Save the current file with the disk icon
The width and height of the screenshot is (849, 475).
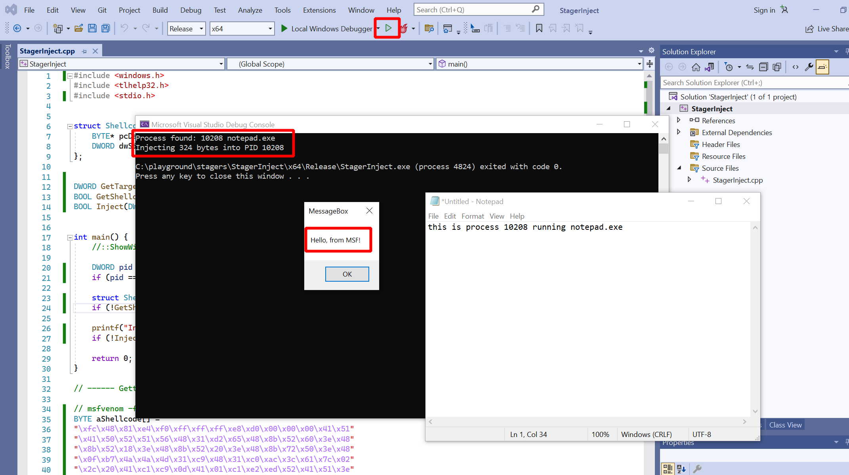point(92,29)
